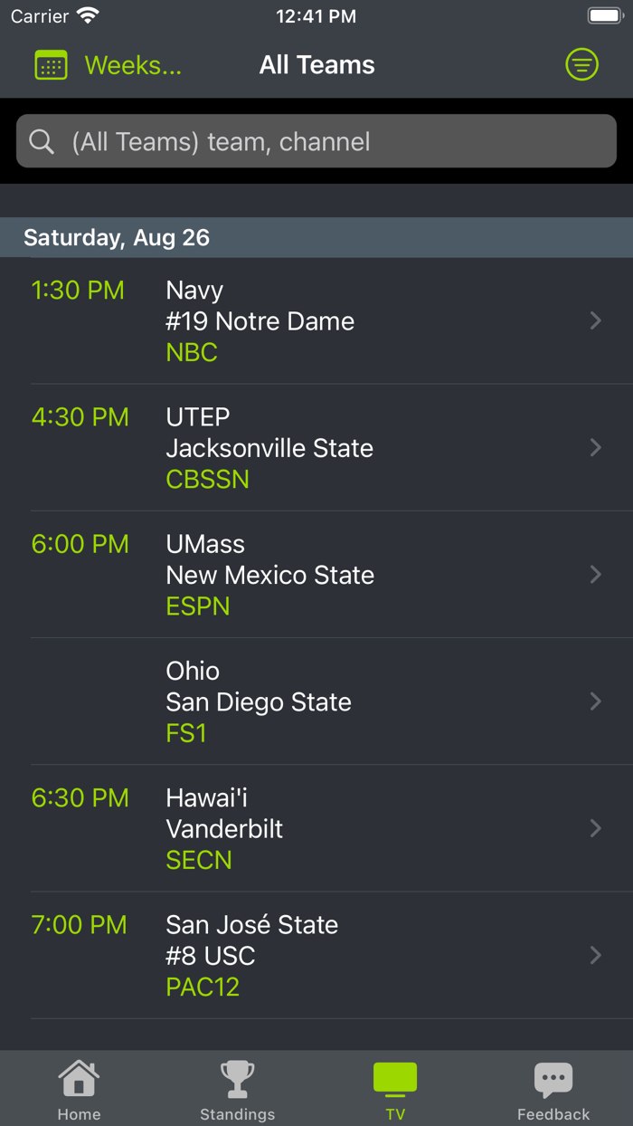
Task: Expand the Hawai'i vs Vanderbilt game chevron
Action: tap(595, 828)
